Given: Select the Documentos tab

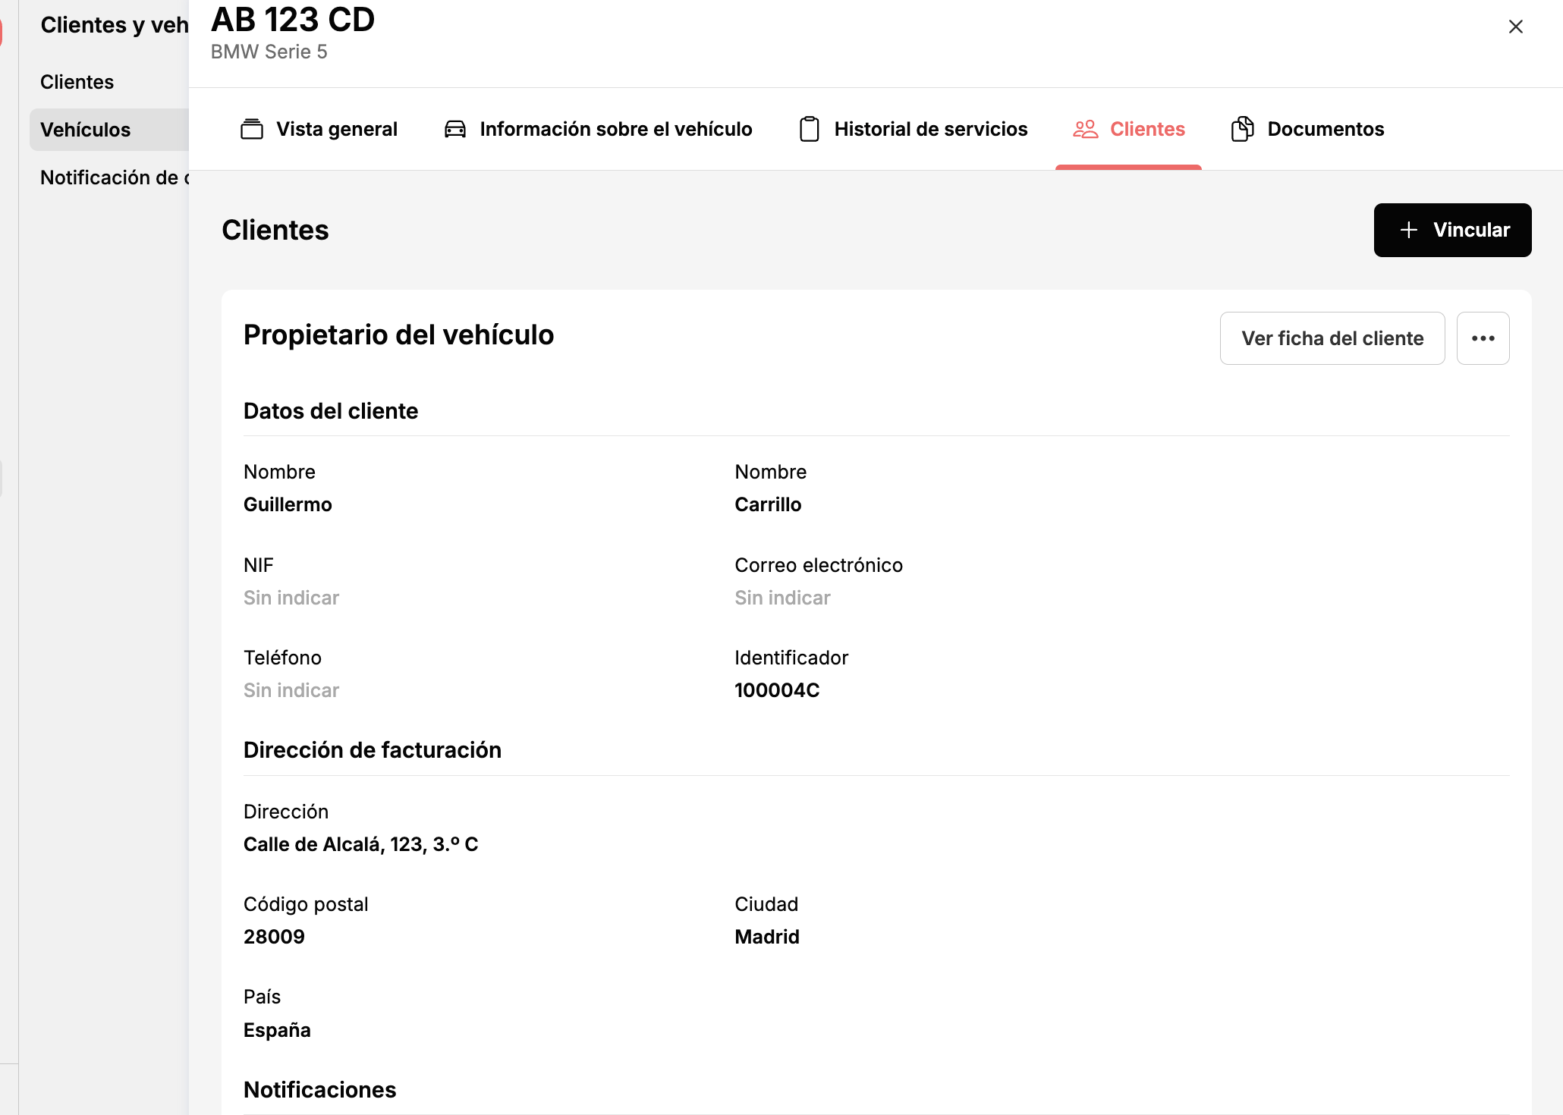Looking at the screenshot, I should [x=1308, y=129].
